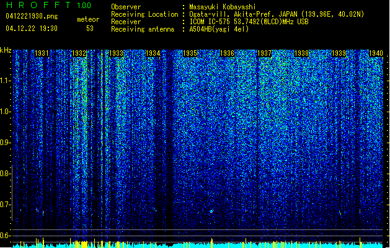Click the tall yellow intensity bar below 1932

tap(84, 244)
